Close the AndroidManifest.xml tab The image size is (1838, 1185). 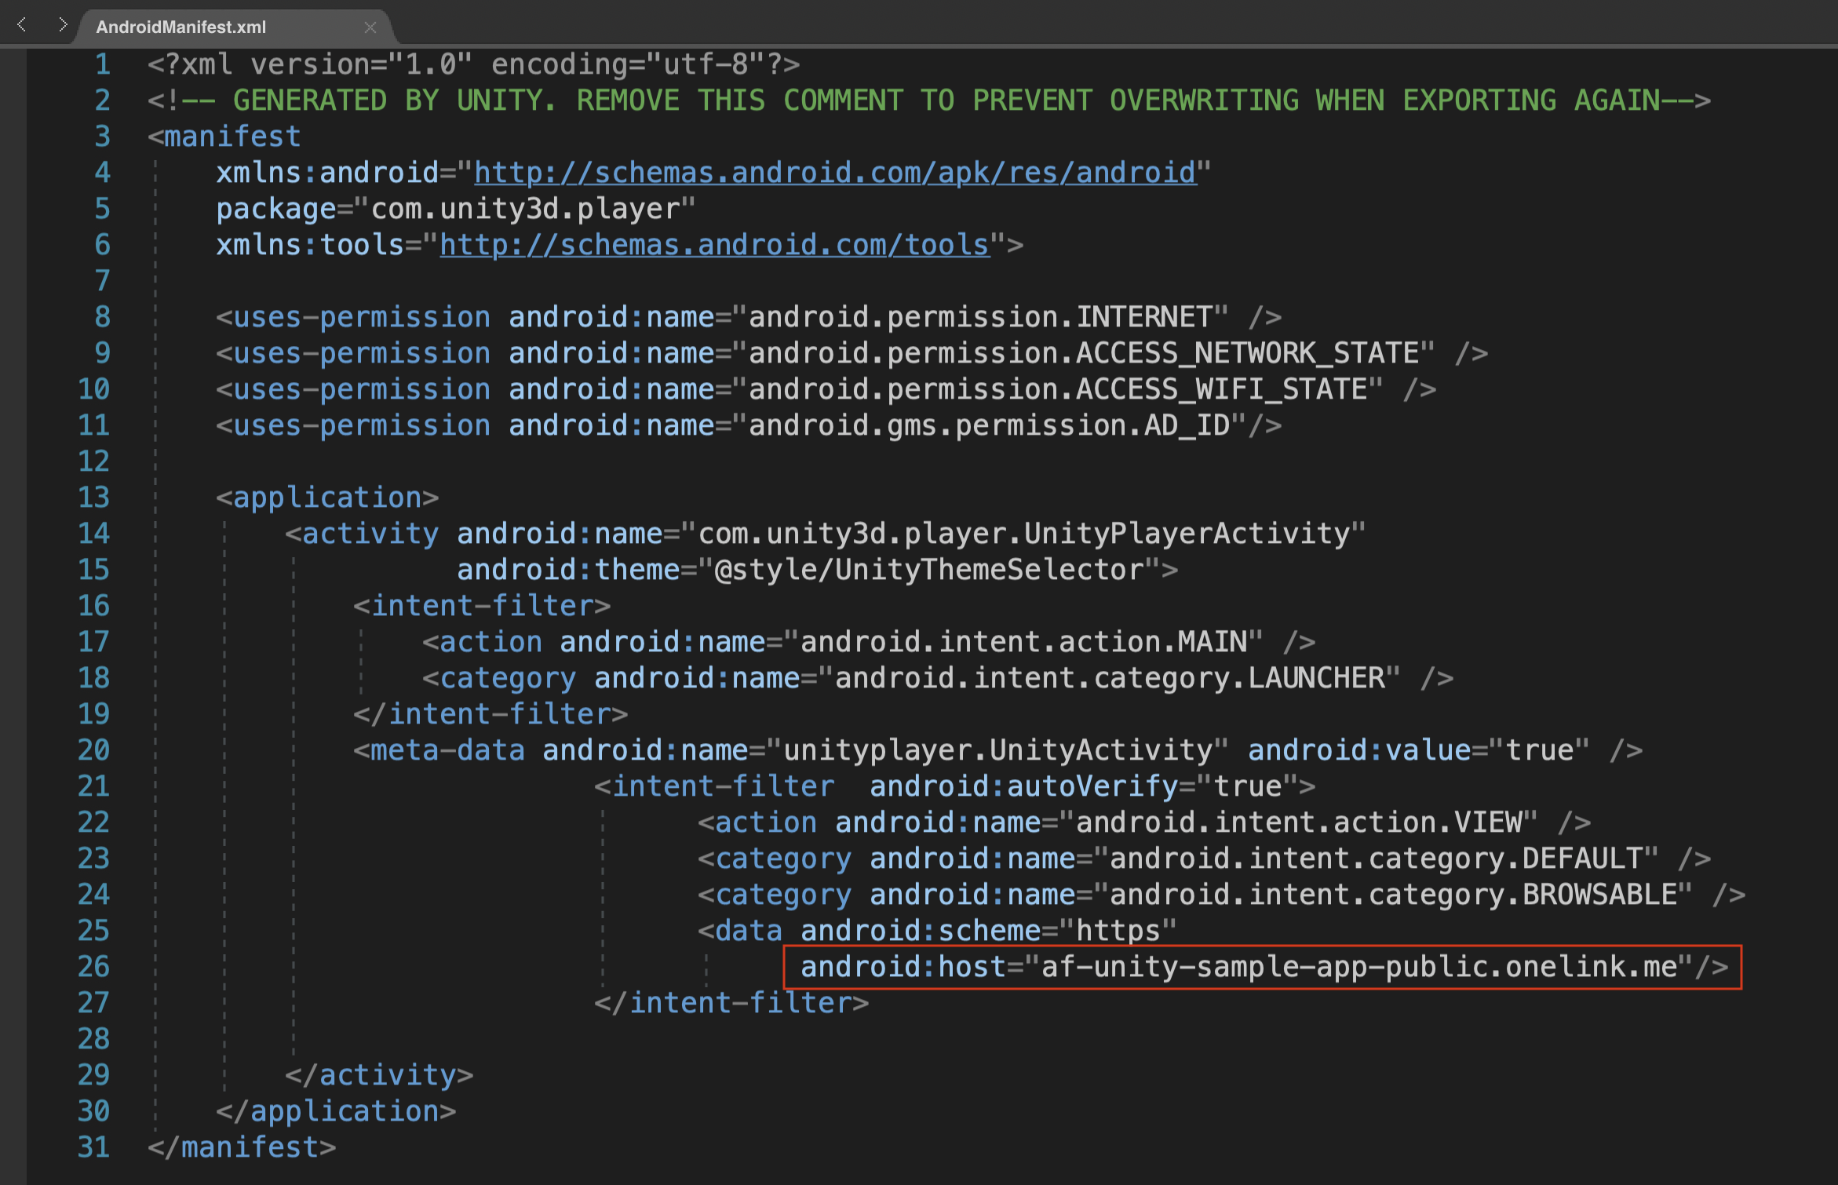370,27
